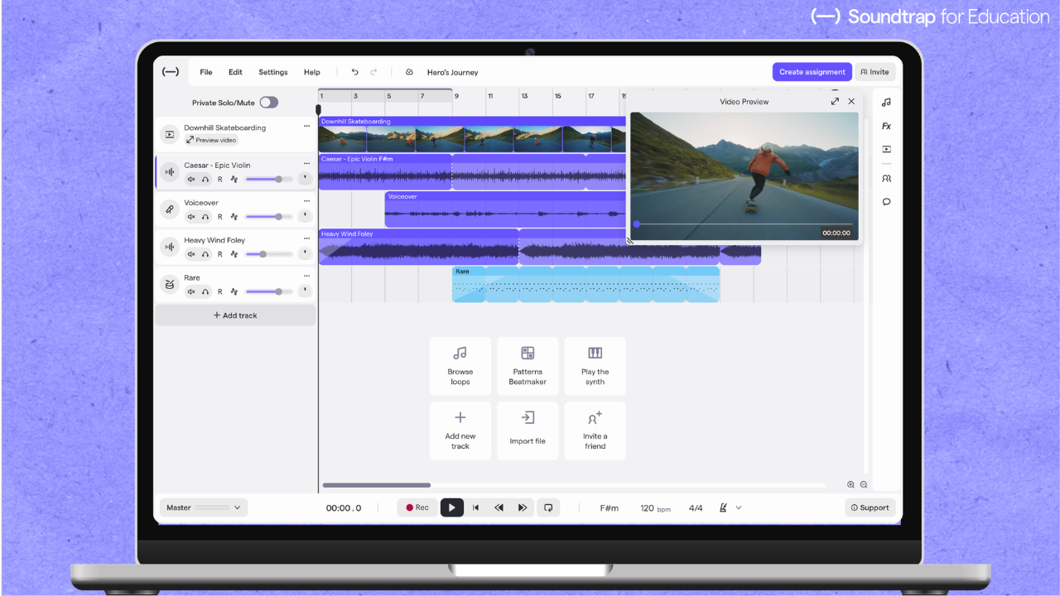Click the Support button
Image resolution: width=1060 pixels, height=596 pixels.
pyautogui.click(x=870, y=507)
